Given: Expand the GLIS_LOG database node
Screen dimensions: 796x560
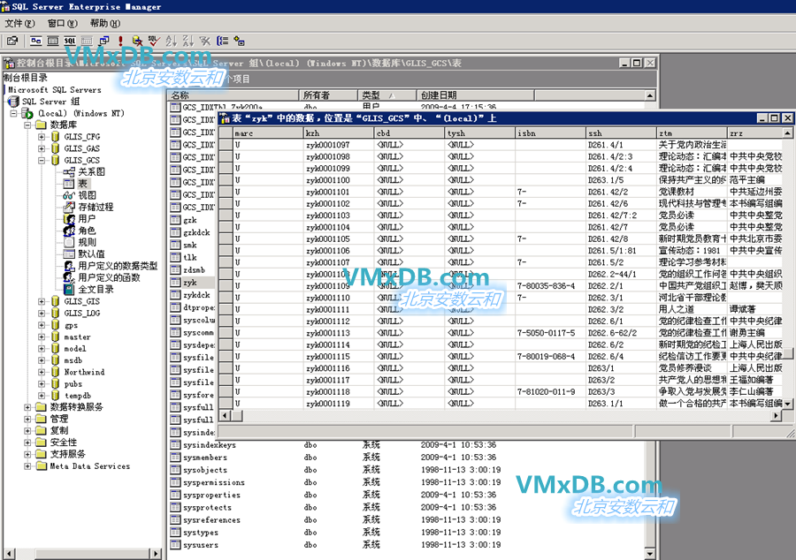Looking at the screenshot, I should point(42,313).
